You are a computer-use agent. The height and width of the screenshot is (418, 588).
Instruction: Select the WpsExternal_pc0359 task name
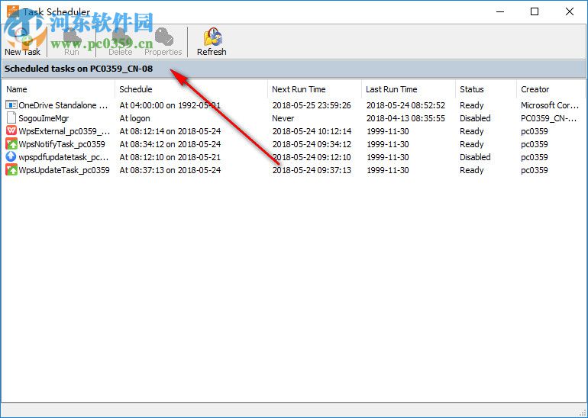pos(64,131)
